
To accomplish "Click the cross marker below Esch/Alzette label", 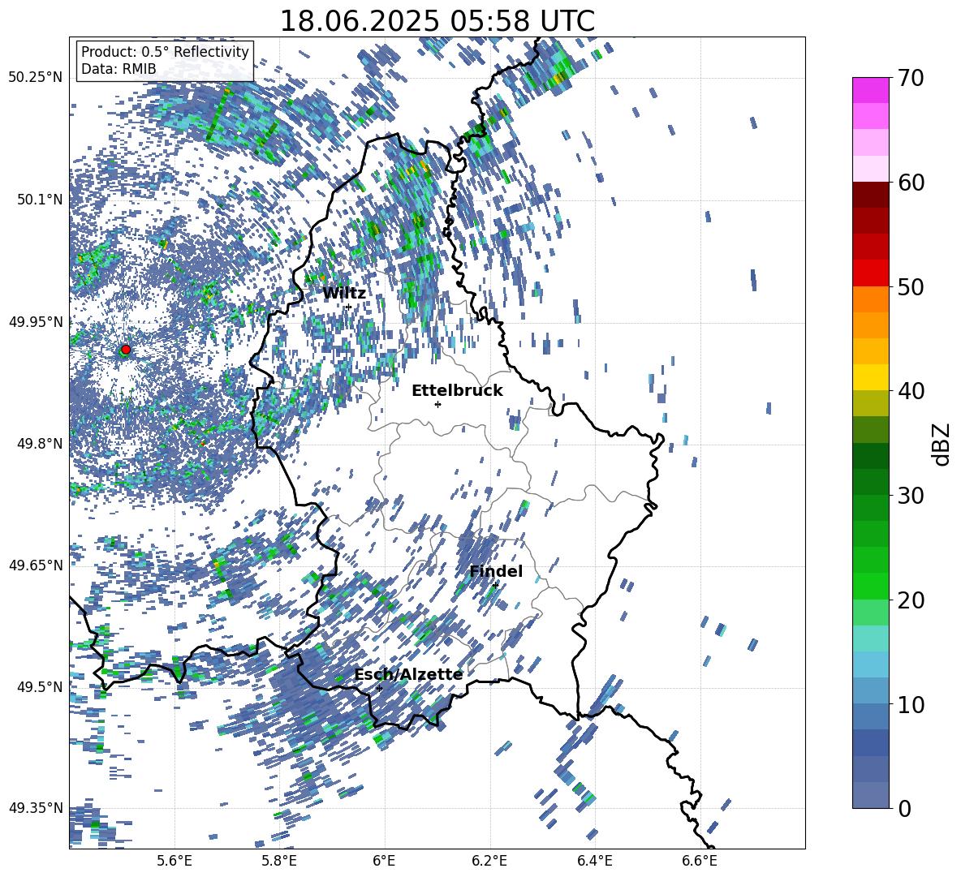I will (x=379, y=688).
